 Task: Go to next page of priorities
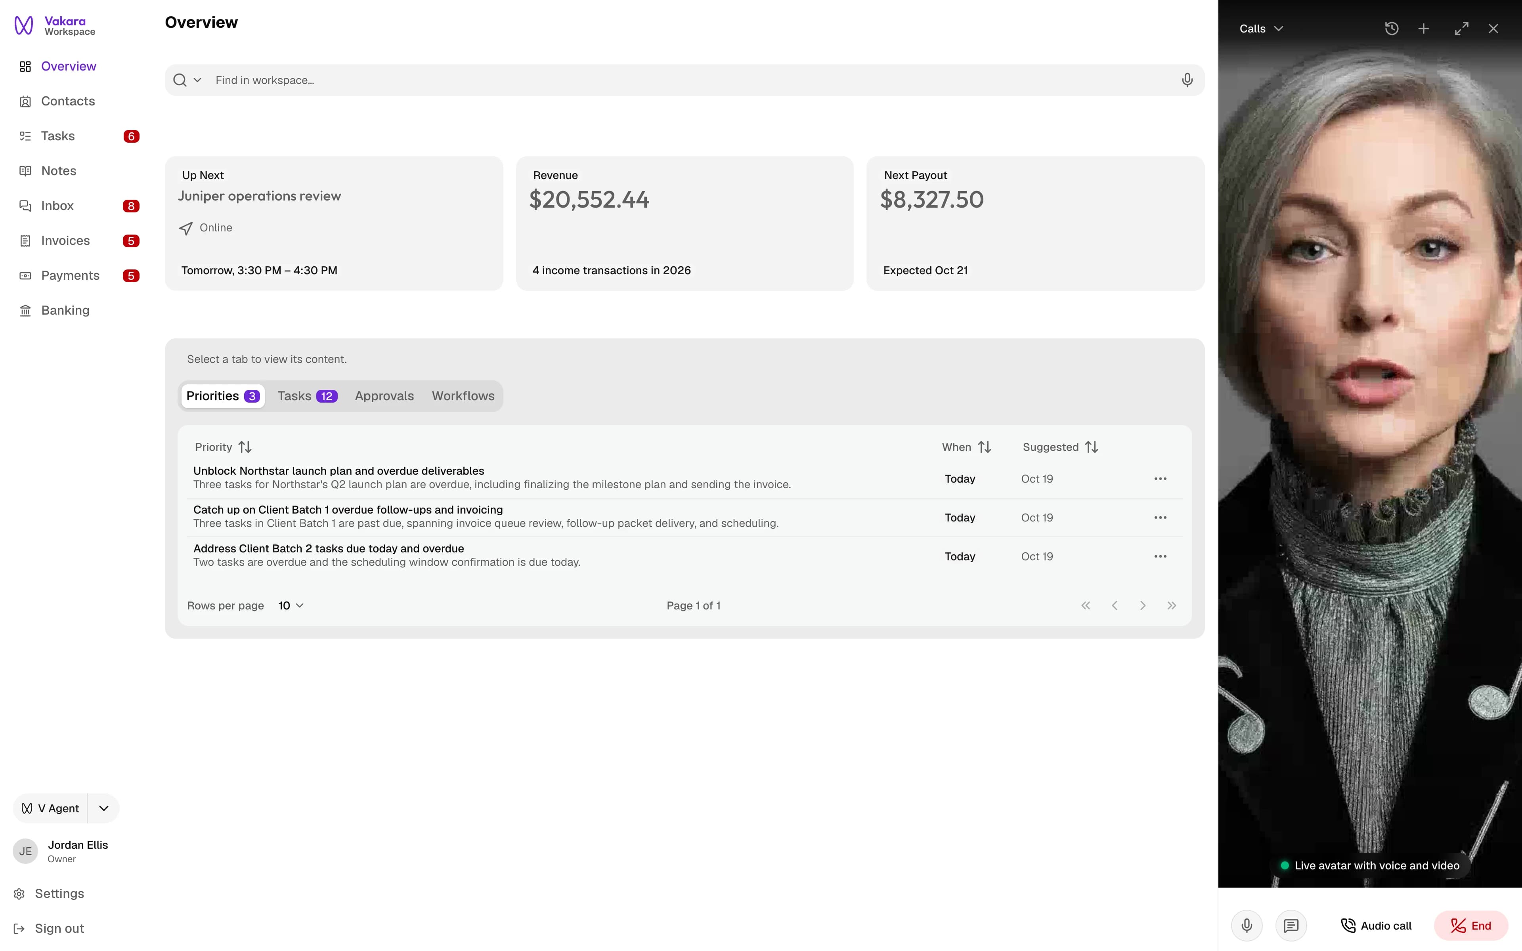click(x=1143, y=606)
